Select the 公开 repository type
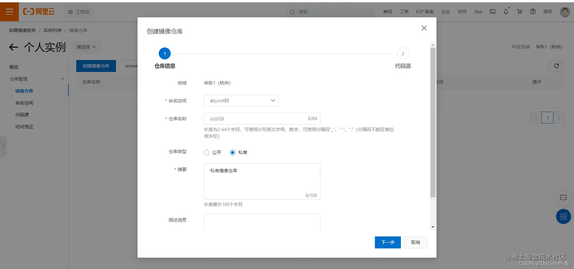The height and width of the screenshot is (269, 574). (207, 153)
